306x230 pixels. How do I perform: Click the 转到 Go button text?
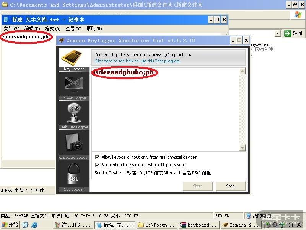297,33
